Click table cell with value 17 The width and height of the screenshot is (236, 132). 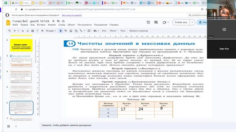tap(126, 109)
